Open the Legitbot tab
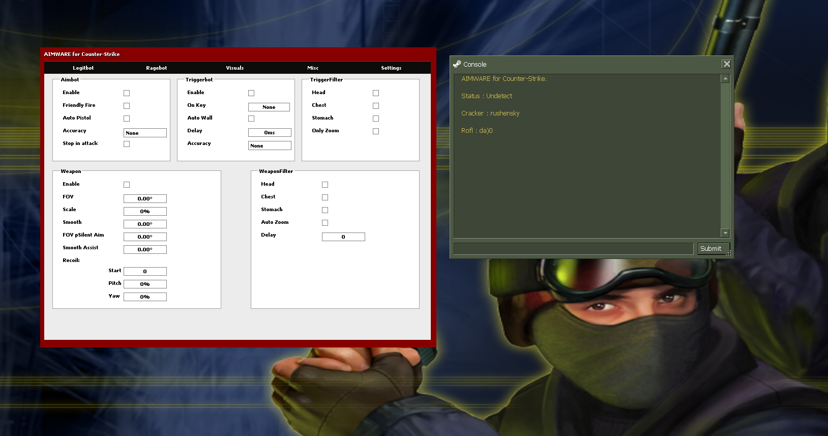The height and width of the screenshot is (436, 828). pyautogui.click(x=83, y=68)
